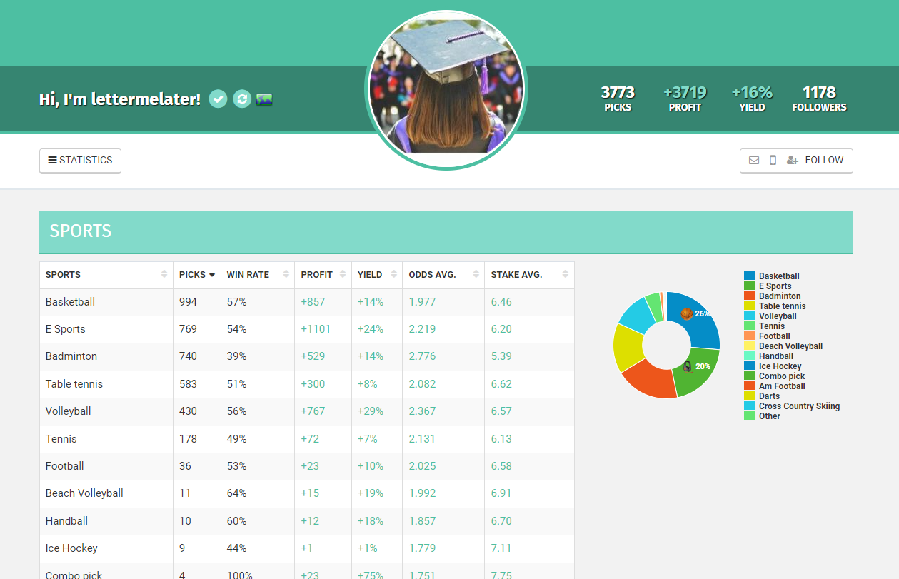Click the verified checkmark badge icon
Screen dimensions: 899x579
tap(218, 99)
